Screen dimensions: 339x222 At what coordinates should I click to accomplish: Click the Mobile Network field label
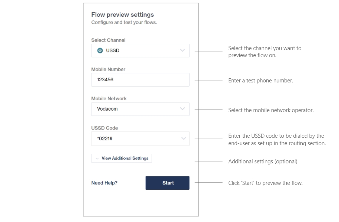(x=109, y=99)
